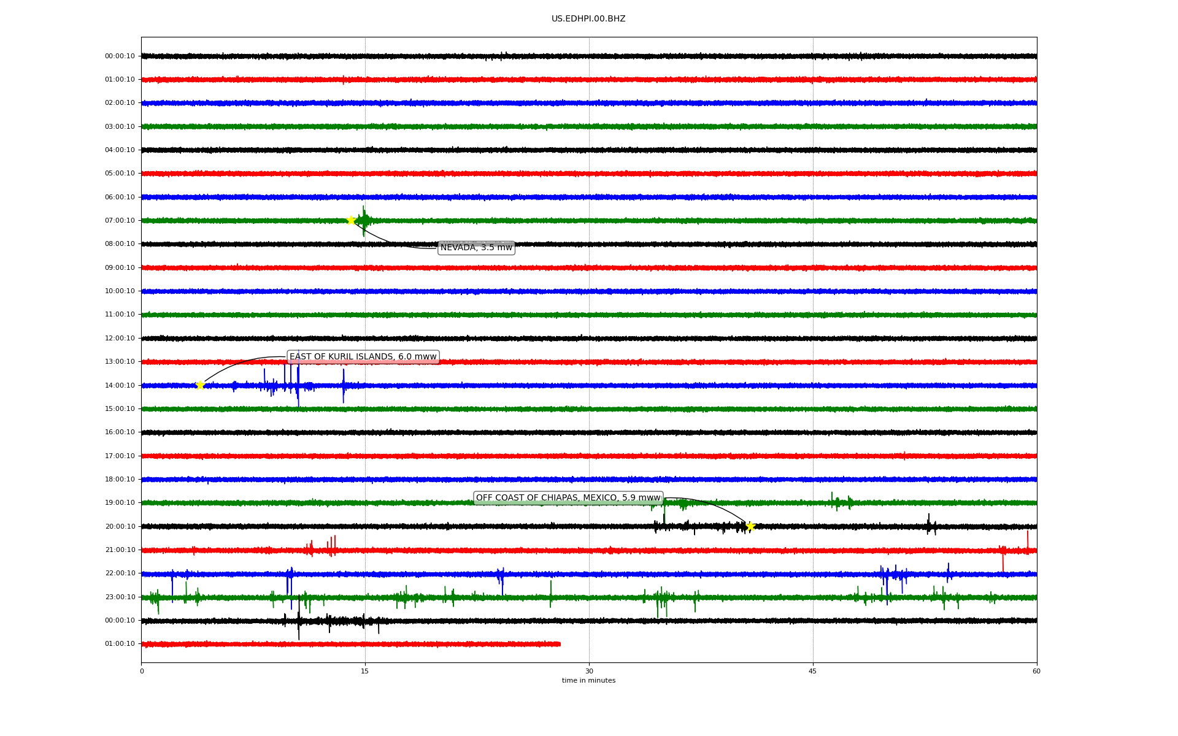Image resolution: width=1178 pixels, height=736 pixels.
Task: Click the 15:00:10 row label
Action: pyautogui.click(x=120, y=409)
